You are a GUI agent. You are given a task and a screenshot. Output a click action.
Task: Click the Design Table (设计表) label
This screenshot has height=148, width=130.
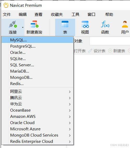(x=99, y=51)
